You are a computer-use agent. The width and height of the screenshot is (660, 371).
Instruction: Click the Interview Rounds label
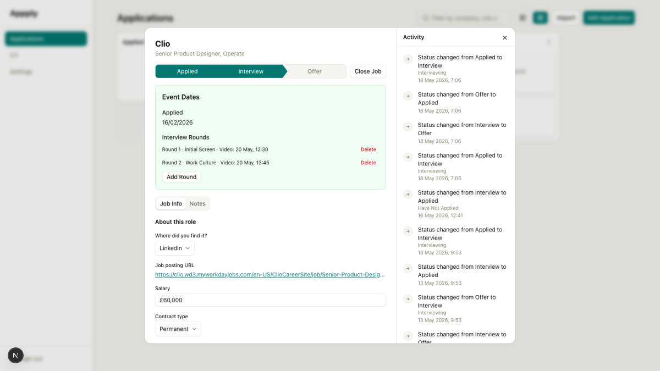click(186, 137)
